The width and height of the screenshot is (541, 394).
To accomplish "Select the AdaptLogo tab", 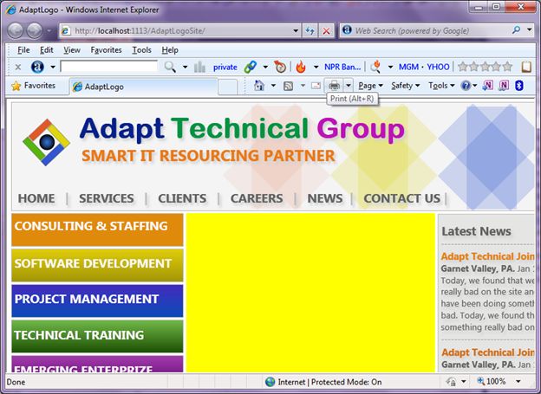I will pyautogui.click(x=144, y=87).
